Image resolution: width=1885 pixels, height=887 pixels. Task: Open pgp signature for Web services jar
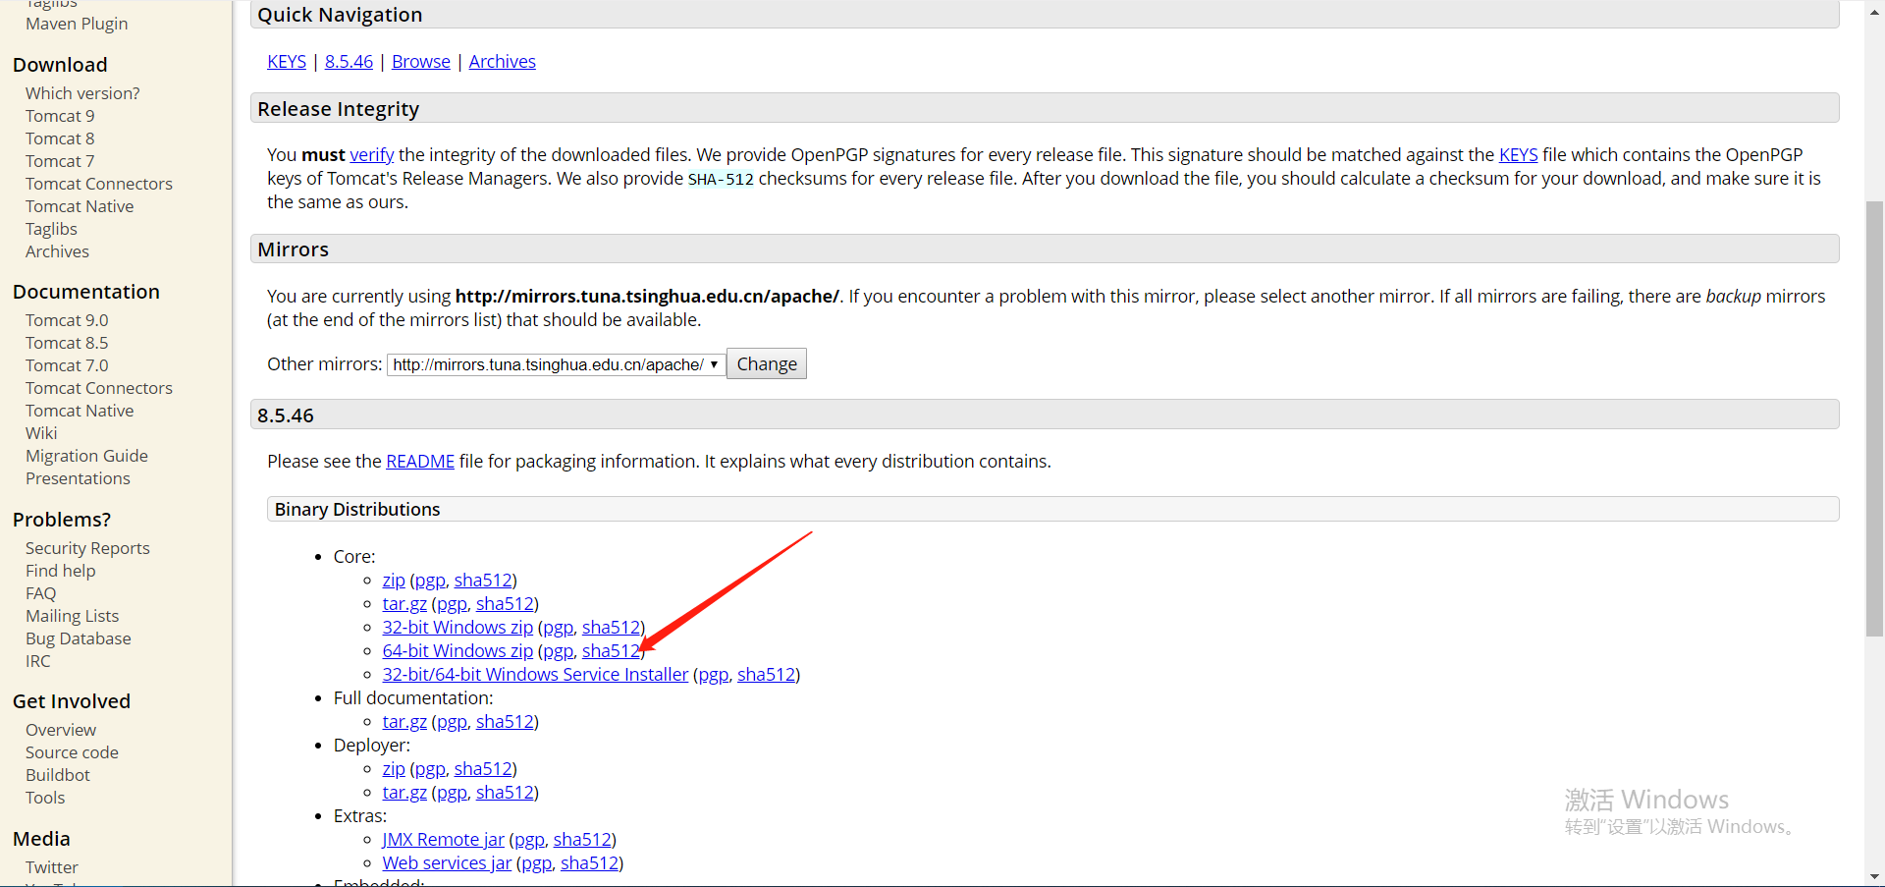pyautogui.click(x=536, y=863)
